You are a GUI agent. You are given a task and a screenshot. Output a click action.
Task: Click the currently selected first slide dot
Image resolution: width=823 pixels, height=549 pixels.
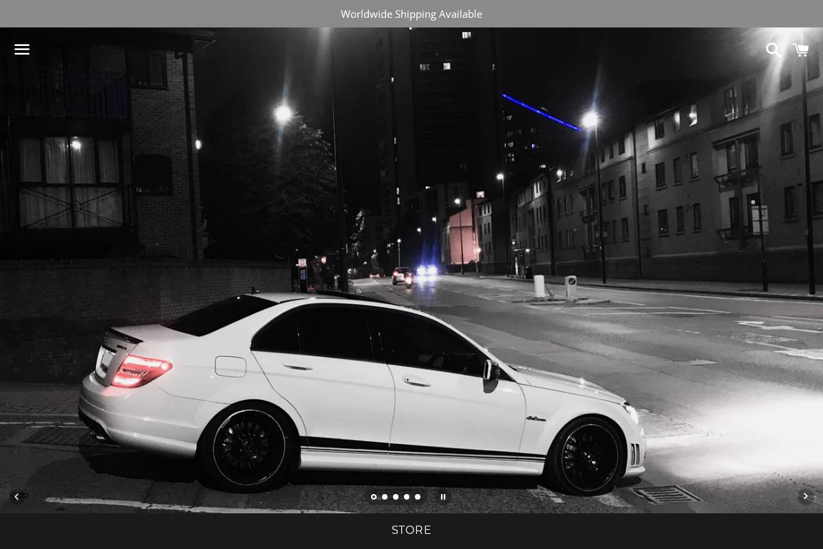point(374,496)
